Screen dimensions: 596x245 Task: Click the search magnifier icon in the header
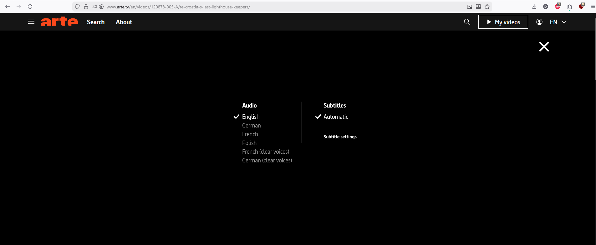tap(467, 22)
